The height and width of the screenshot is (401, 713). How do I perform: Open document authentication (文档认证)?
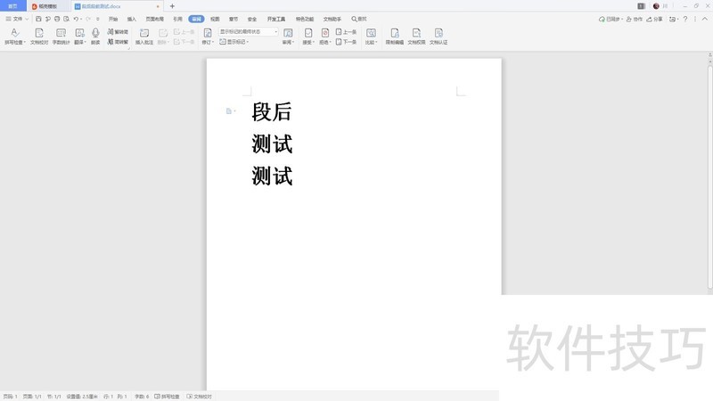click(438, 36)
